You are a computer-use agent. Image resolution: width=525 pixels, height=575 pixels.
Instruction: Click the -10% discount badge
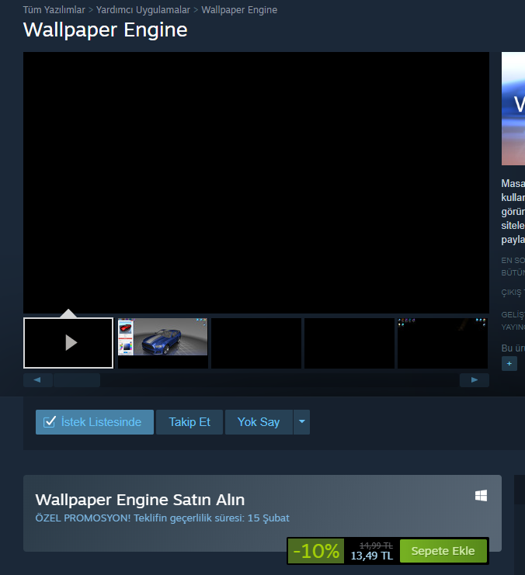point(316,551)
